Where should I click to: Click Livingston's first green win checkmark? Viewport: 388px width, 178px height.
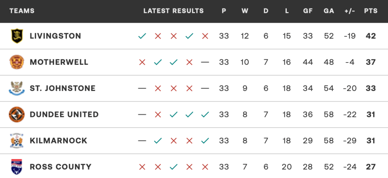(x=142, y=36)
